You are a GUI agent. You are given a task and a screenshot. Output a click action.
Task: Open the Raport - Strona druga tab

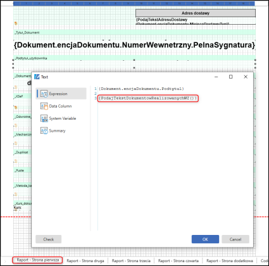(85, 261)
